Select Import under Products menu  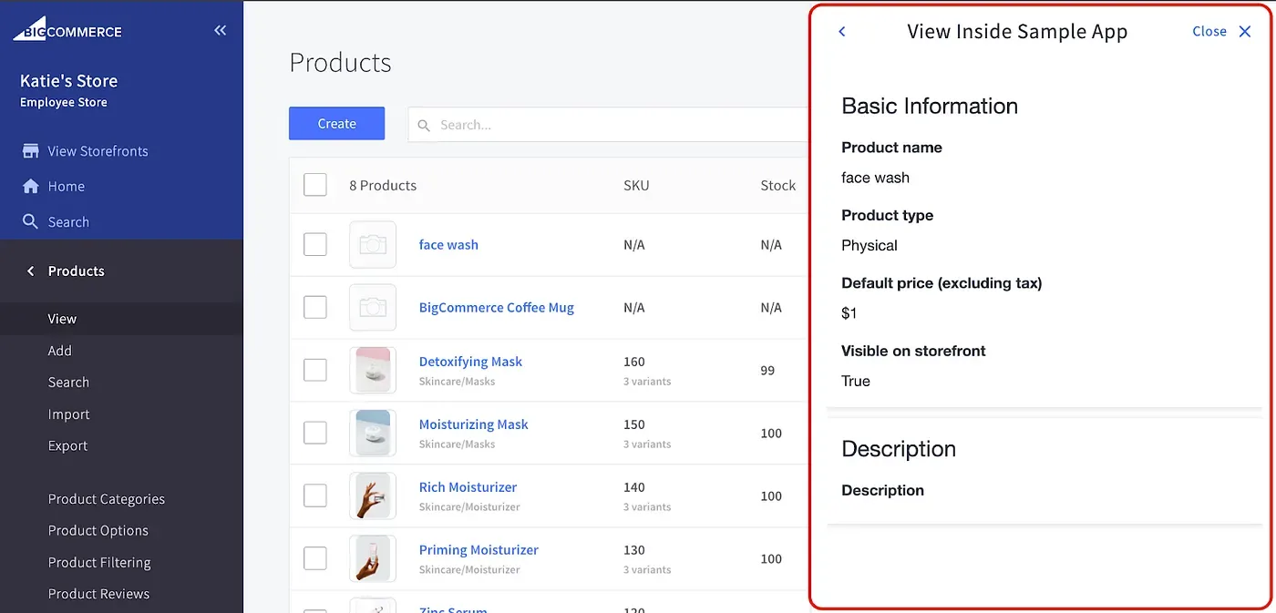(69, 414)
